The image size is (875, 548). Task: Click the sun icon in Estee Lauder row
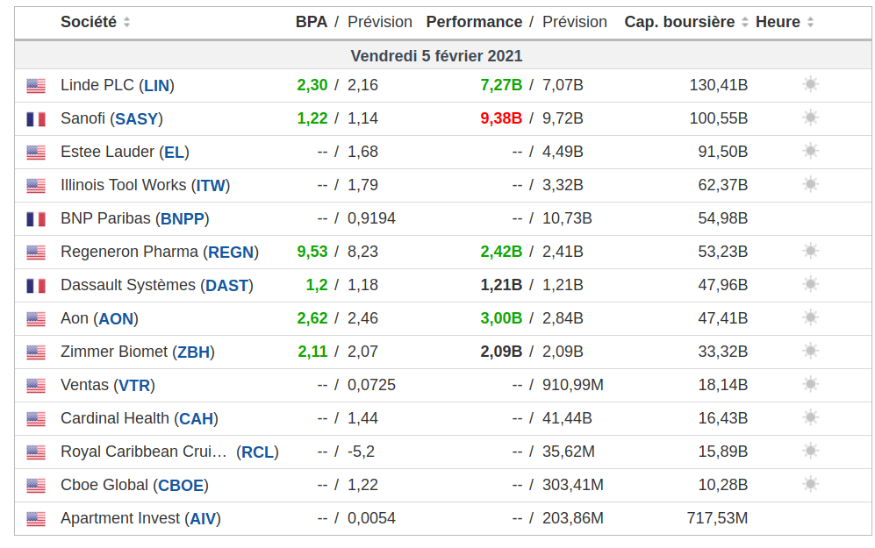point(810,151)
